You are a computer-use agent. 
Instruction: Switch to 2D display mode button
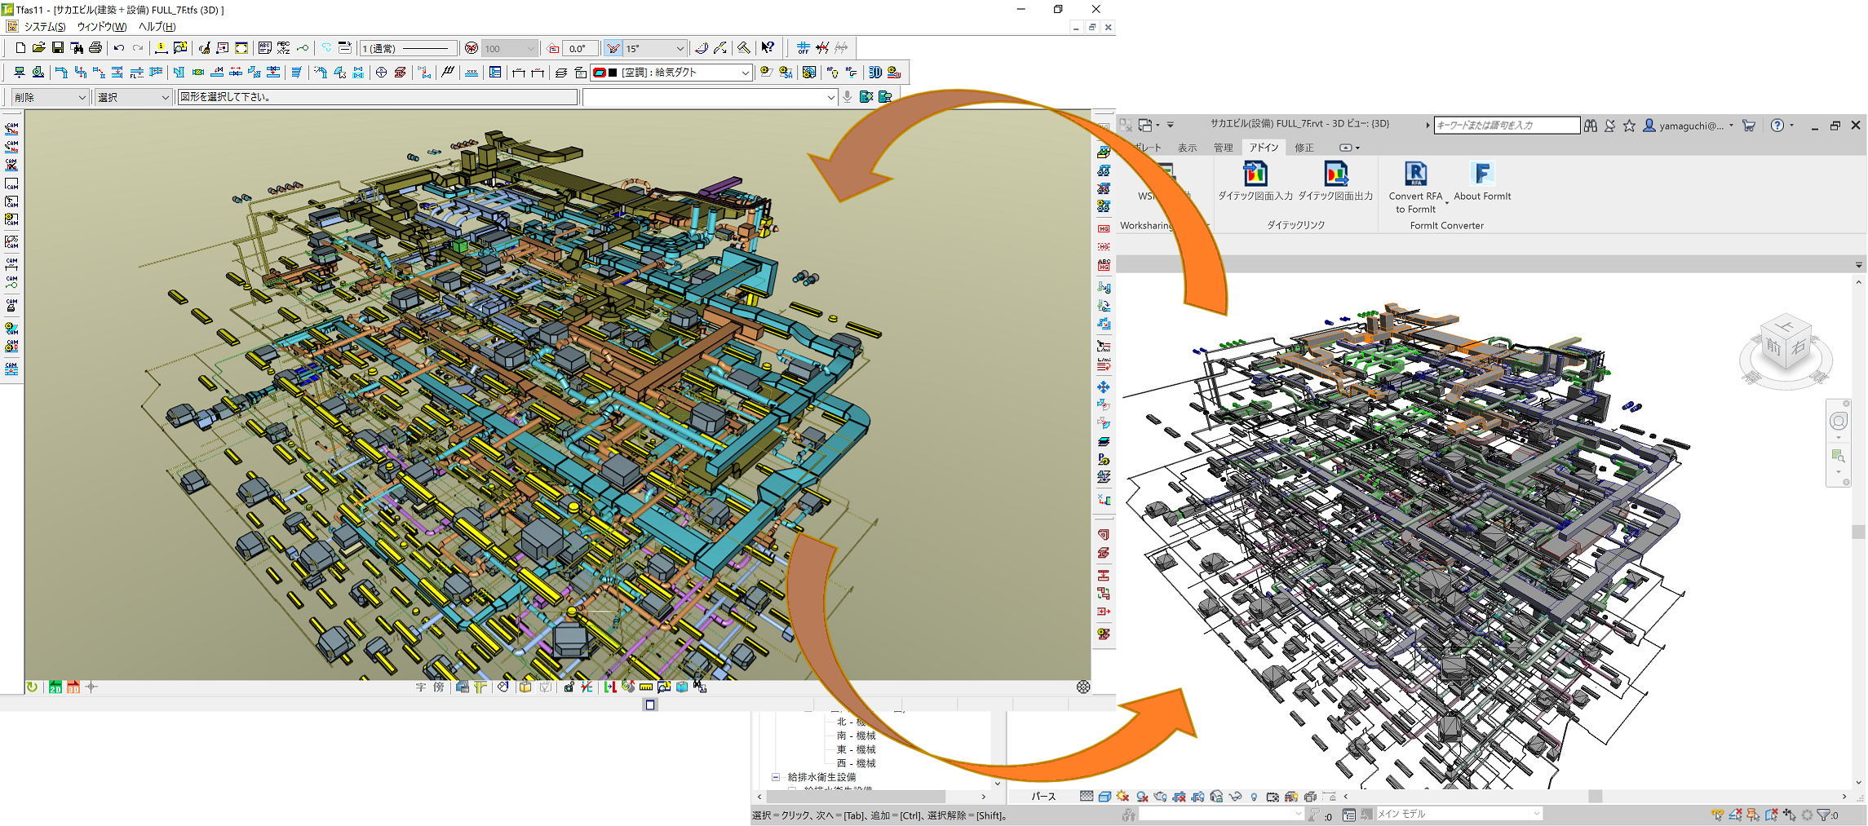(55, 687)
